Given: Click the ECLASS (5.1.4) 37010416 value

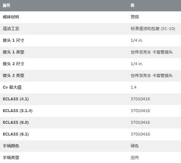Looking at the screenshot, I should [140, 111].
